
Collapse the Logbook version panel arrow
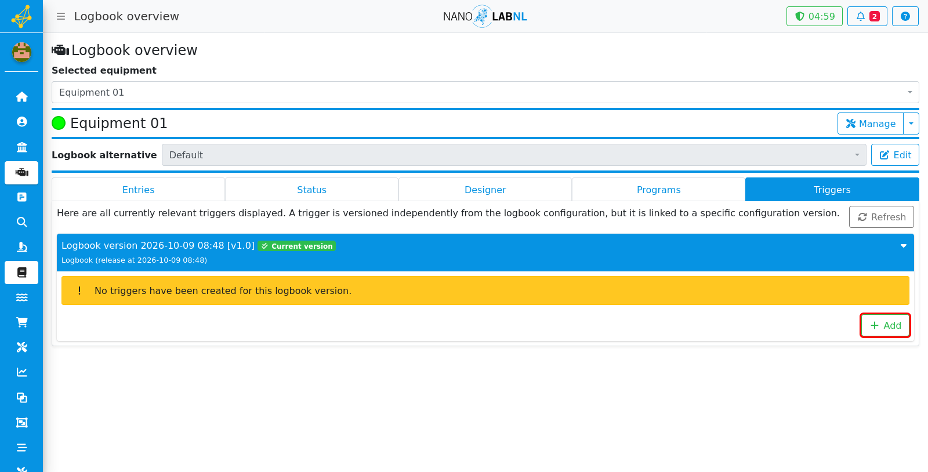tap(903, 246)
